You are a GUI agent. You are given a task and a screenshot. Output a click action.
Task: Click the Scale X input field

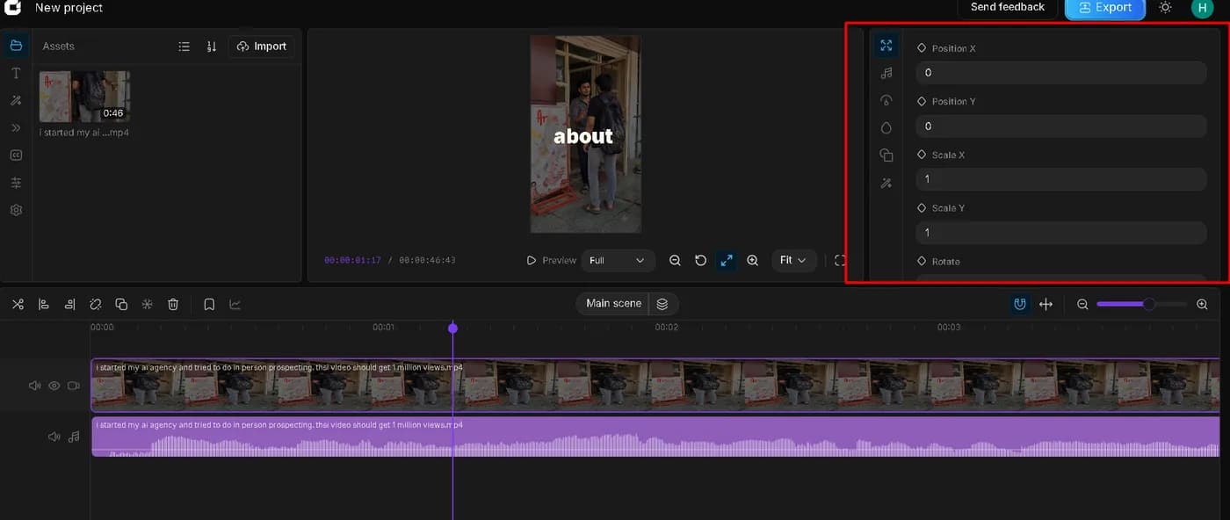1060,179
